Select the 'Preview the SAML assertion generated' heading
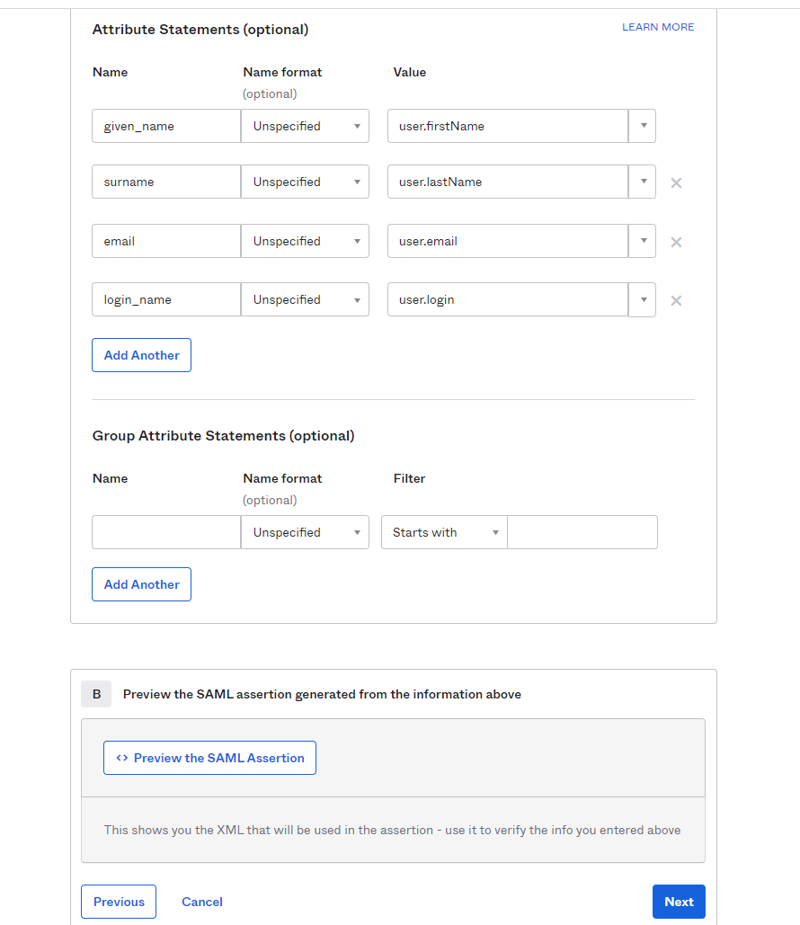This screenshot has width=800, height=925. (x=322, y=694)
